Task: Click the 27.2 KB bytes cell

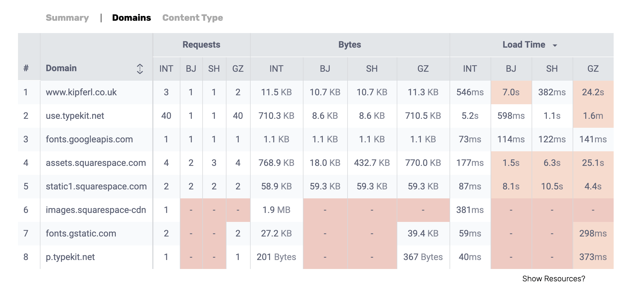Action: click(276, 233)
